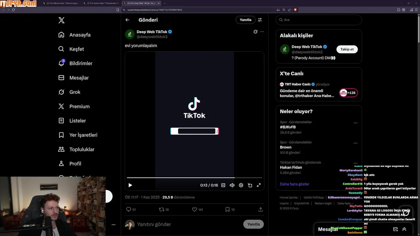
Task: Expand the Mesajlar drawer with double chevron
Action: point(404,229)
